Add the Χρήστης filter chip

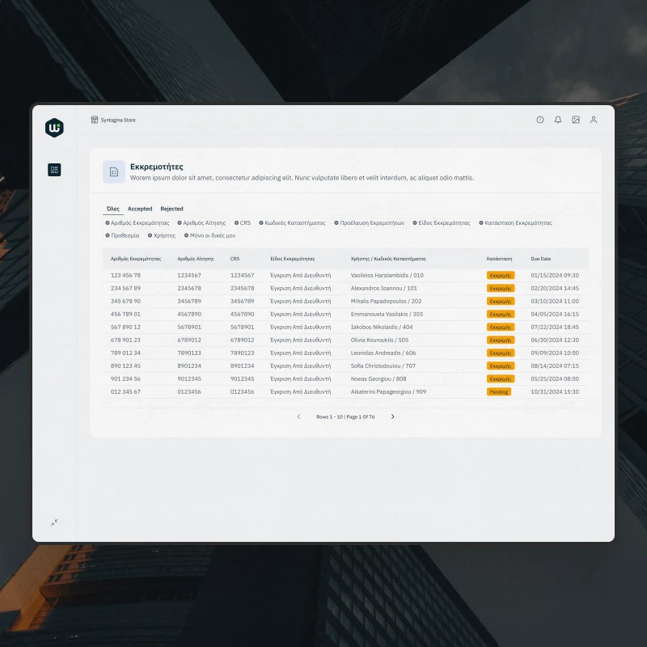click(162, 235)
